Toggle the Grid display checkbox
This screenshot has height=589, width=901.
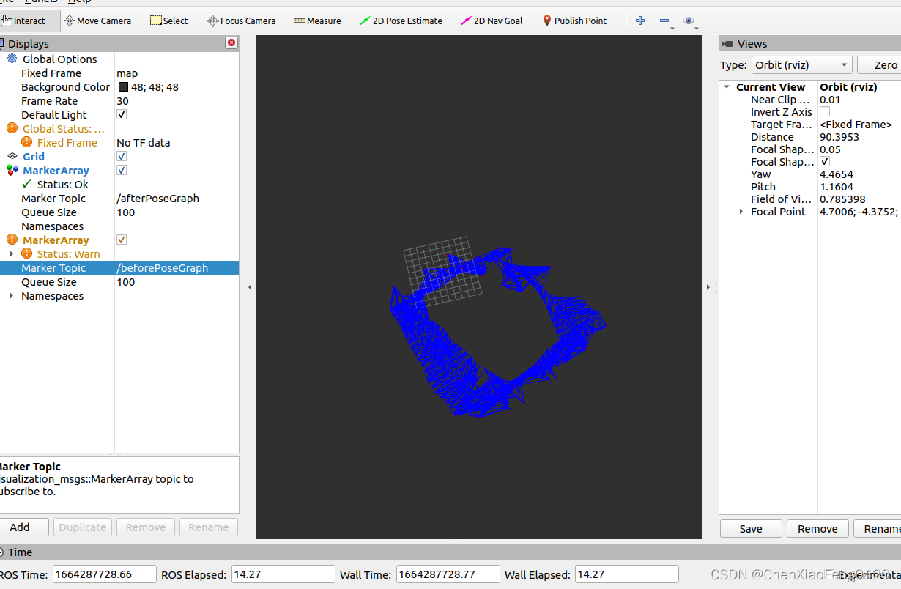click(122, 156)
